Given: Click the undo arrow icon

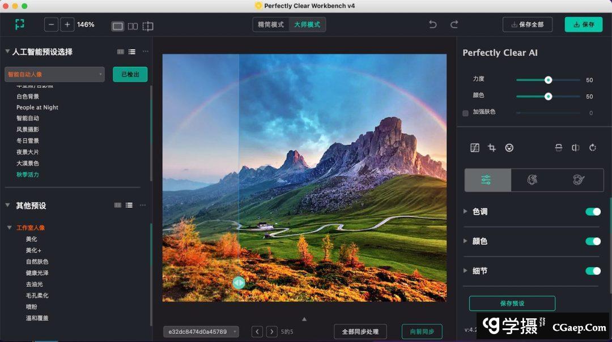Looking at the screenshot, I should [433, 24].
